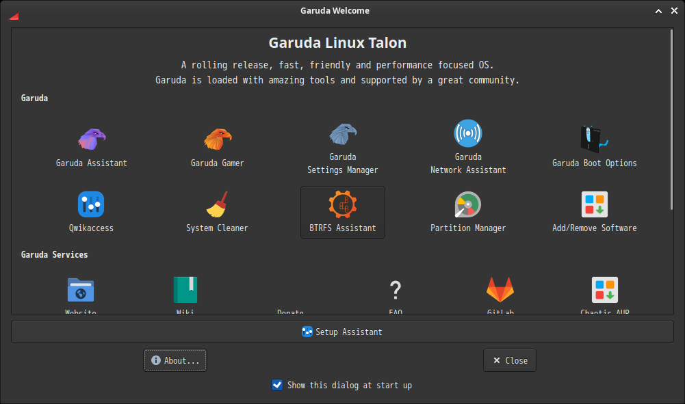Viewport: 685px width, 404px height.
Task: Start Garuda Network Assistant
Action: [468, 148]
